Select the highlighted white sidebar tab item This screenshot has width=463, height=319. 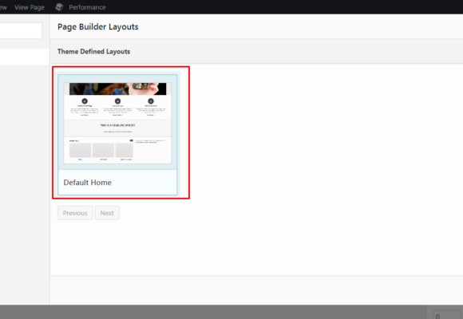click(25, 57)
